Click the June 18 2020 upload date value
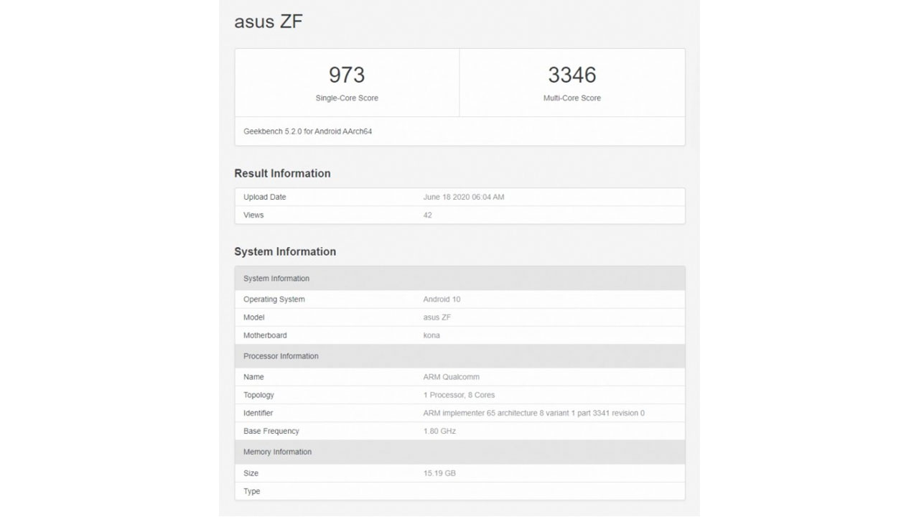 pos(464,197)
